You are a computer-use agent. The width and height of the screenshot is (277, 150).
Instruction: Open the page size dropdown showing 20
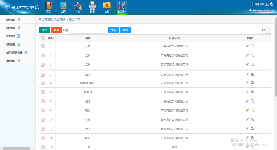pos(266,30)
